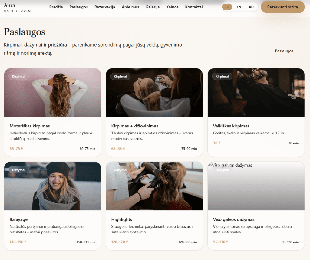Image resolution: width=310 pixels, height=260 pixels.
Task: Navigate to Apie mus page
Action: pyautogui.click(x=130, y=7)
